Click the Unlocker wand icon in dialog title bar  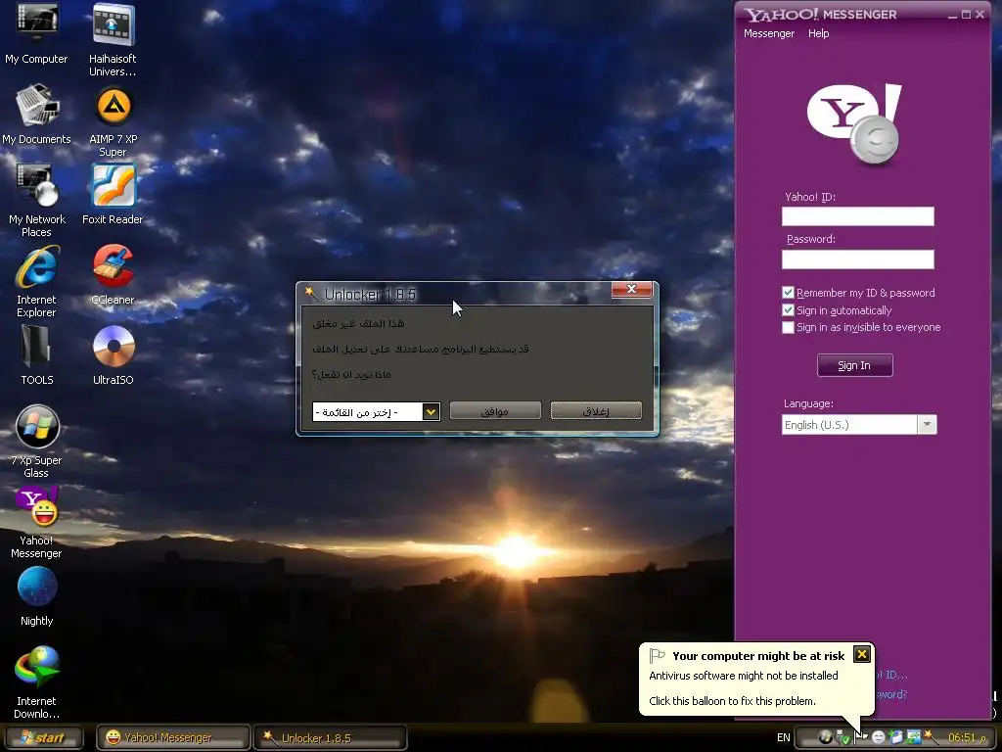[x=310, y=294]
